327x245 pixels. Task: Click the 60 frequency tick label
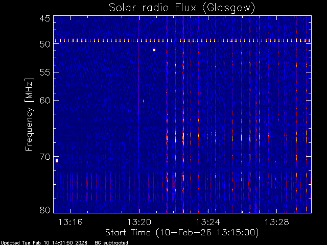point(45,101)
